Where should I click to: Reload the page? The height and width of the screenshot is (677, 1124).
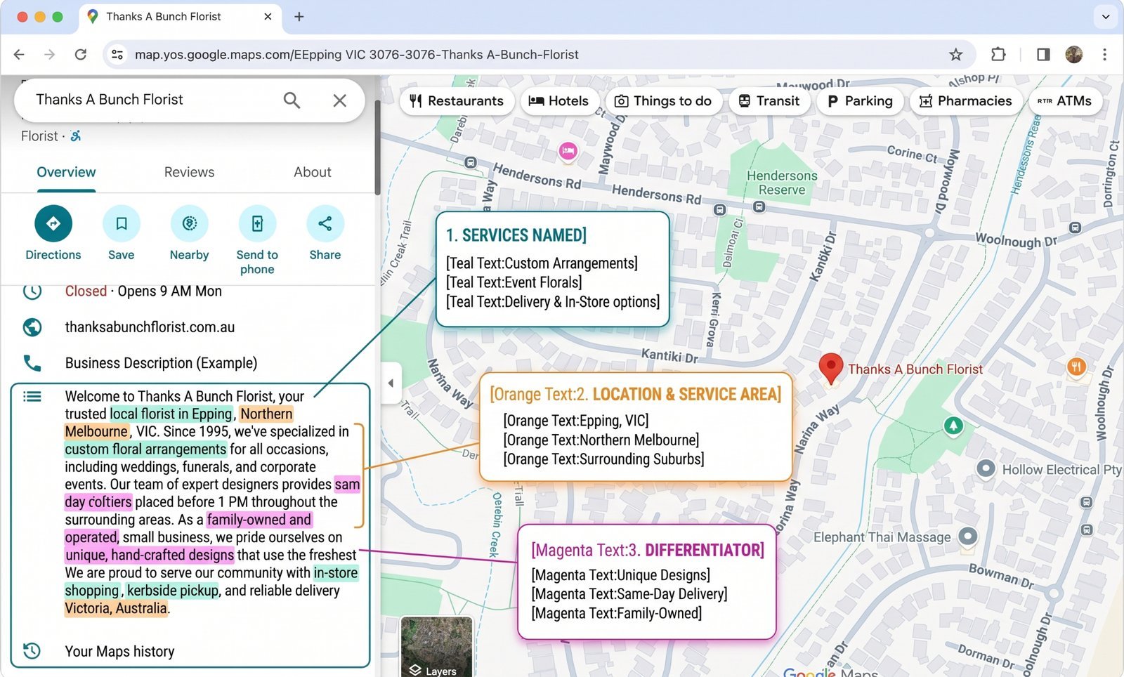(81, 55)
